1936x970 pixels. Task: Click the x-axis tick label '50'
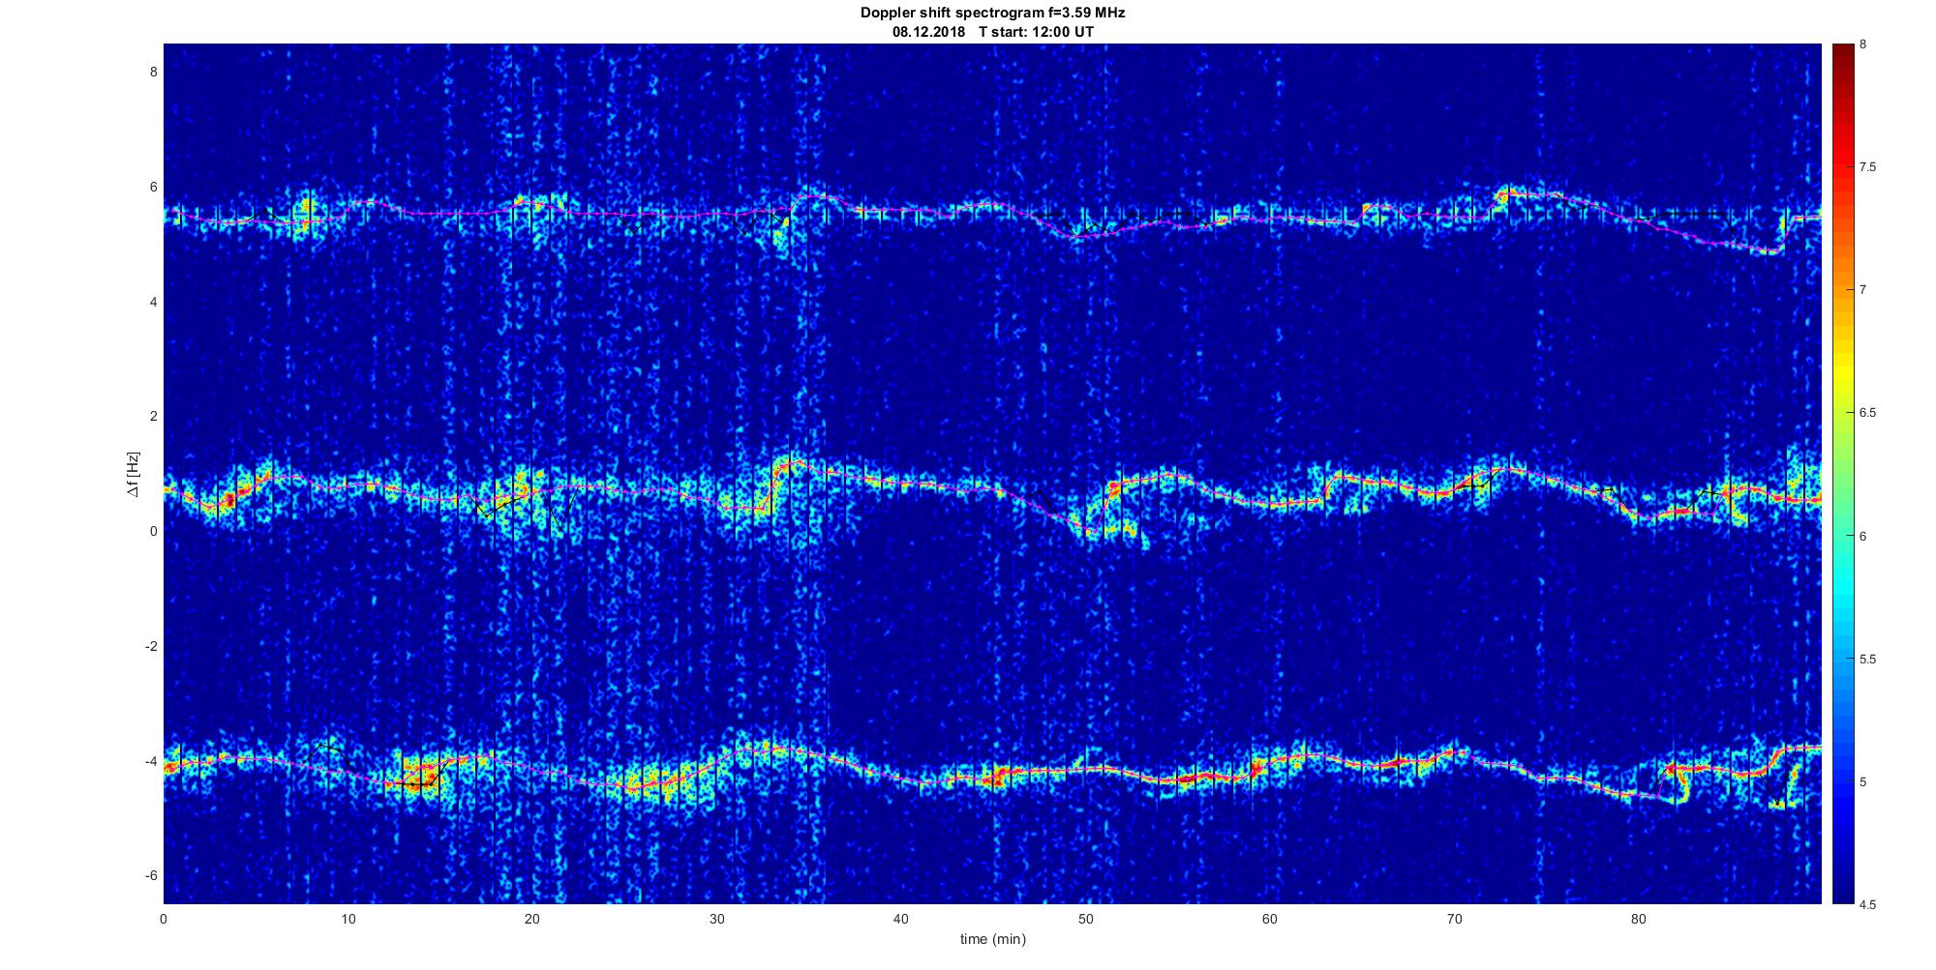coord(1085,920)
